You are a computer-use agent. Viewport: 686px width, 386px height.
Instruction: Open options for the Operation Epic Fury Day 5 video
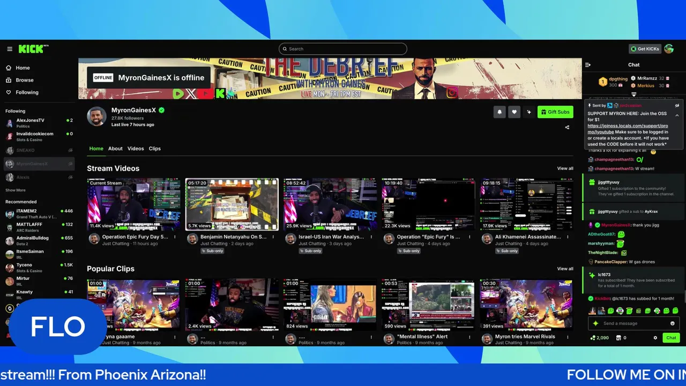click(175, 236)
